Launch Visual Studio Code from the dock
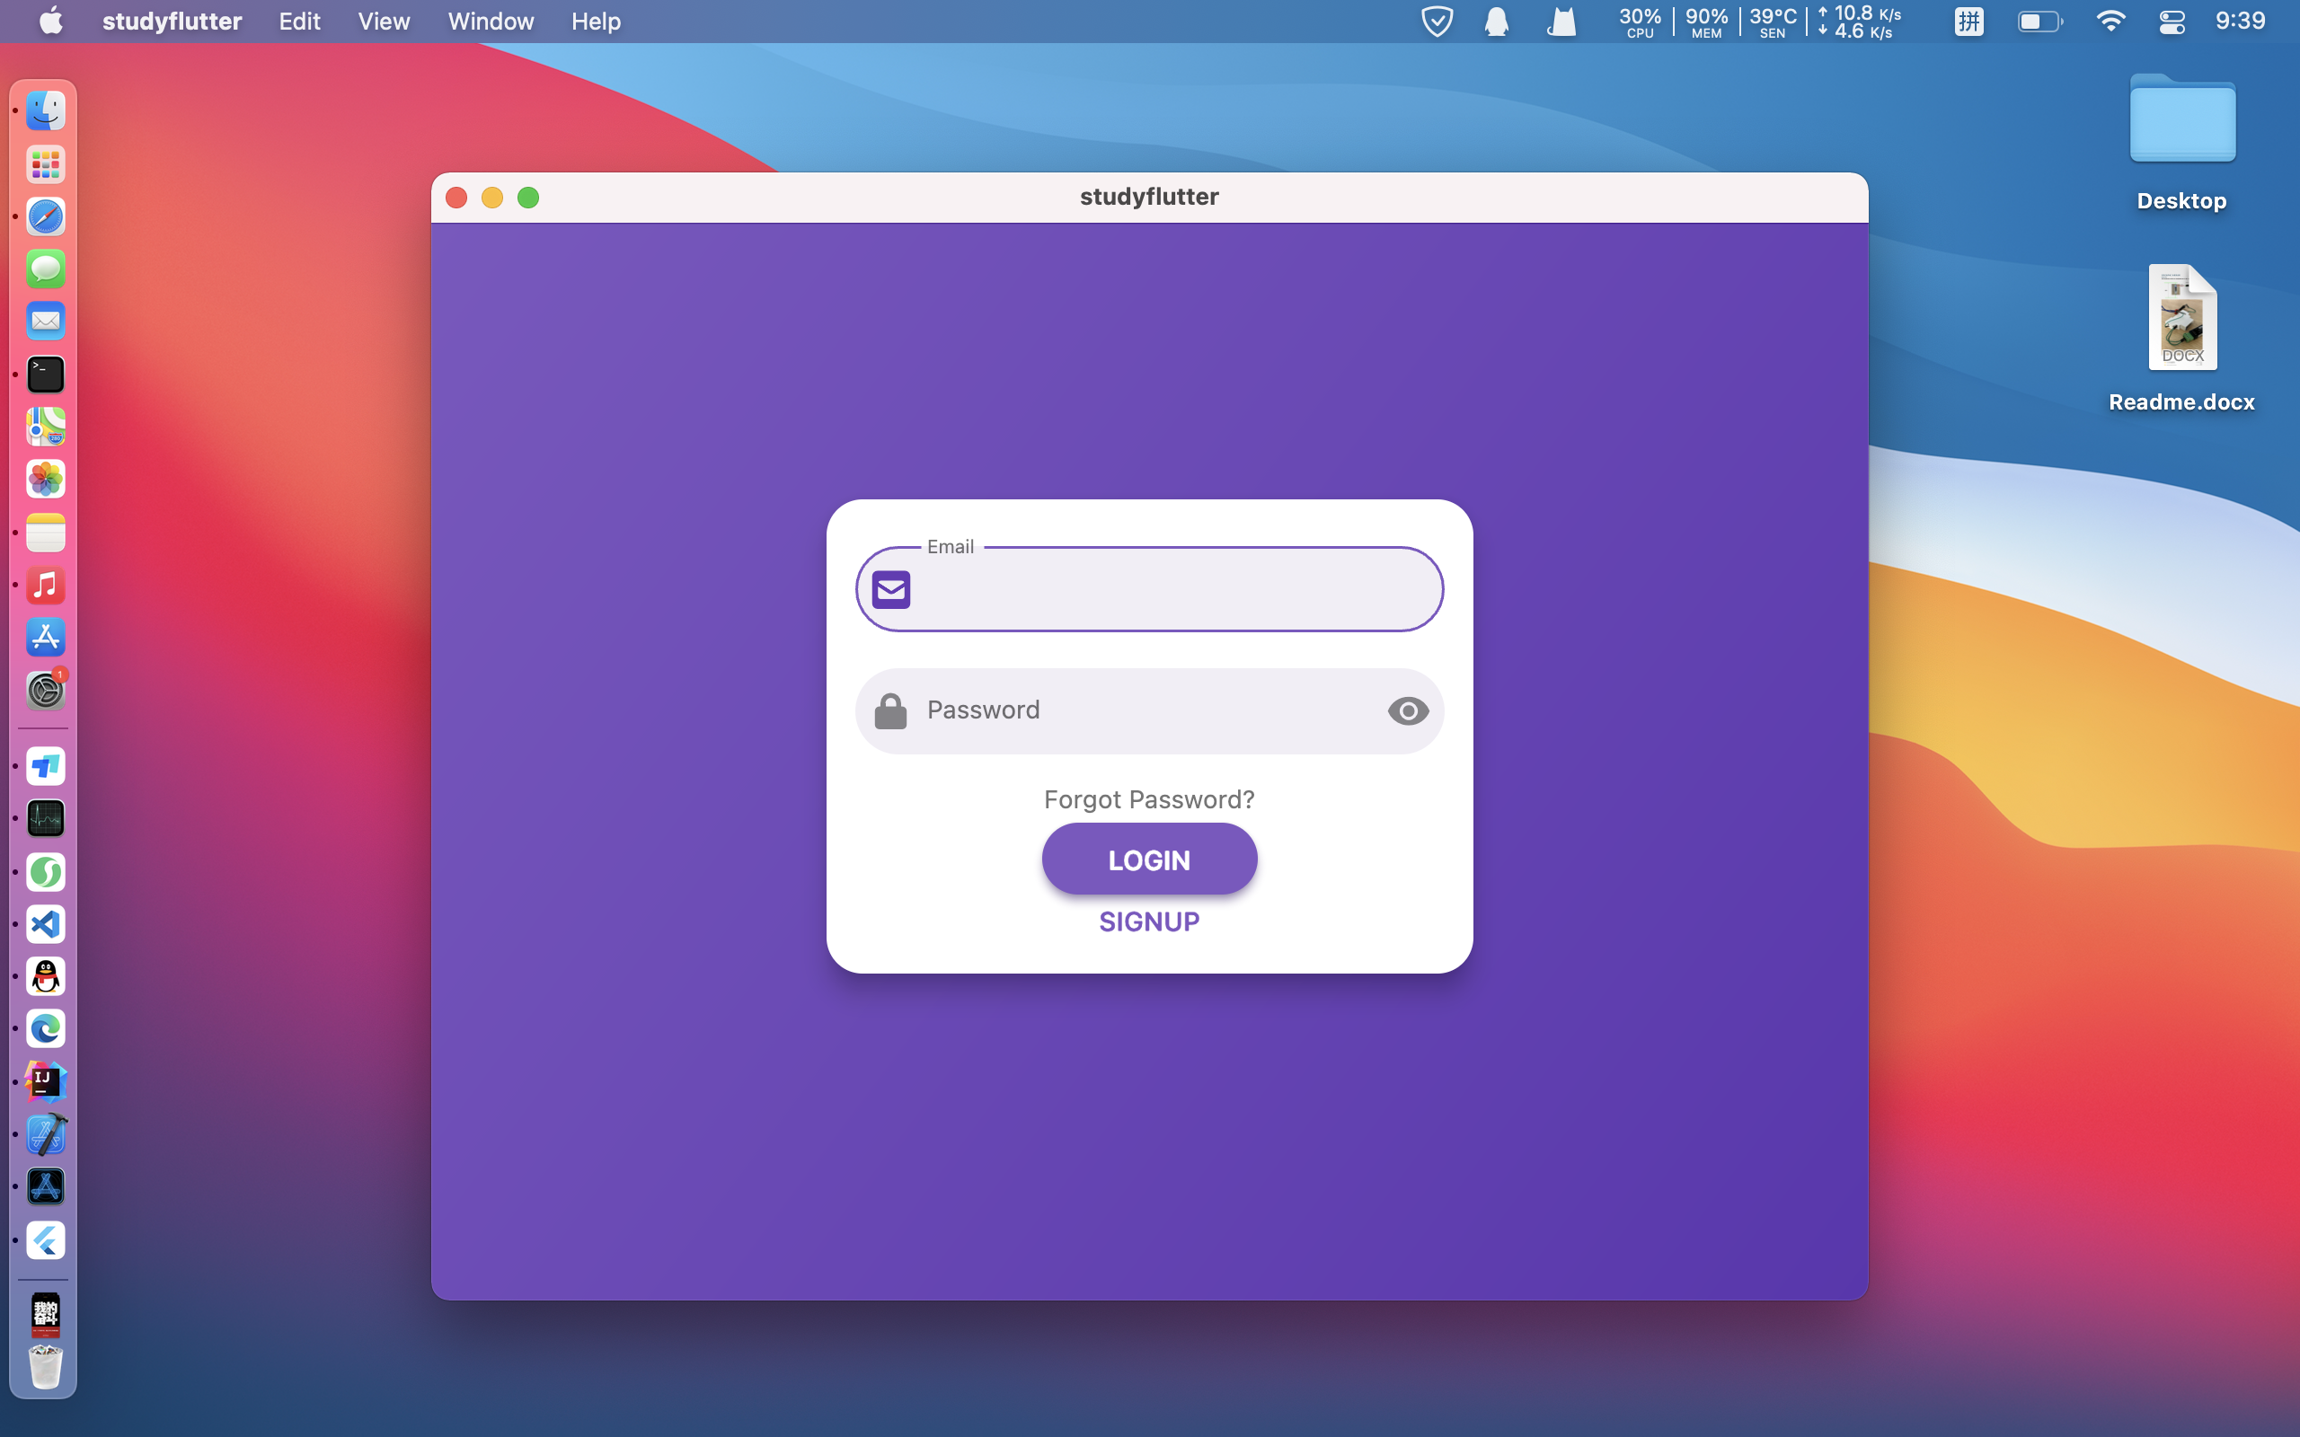This screenshot has height=1437, width=2300. [45, 924]
